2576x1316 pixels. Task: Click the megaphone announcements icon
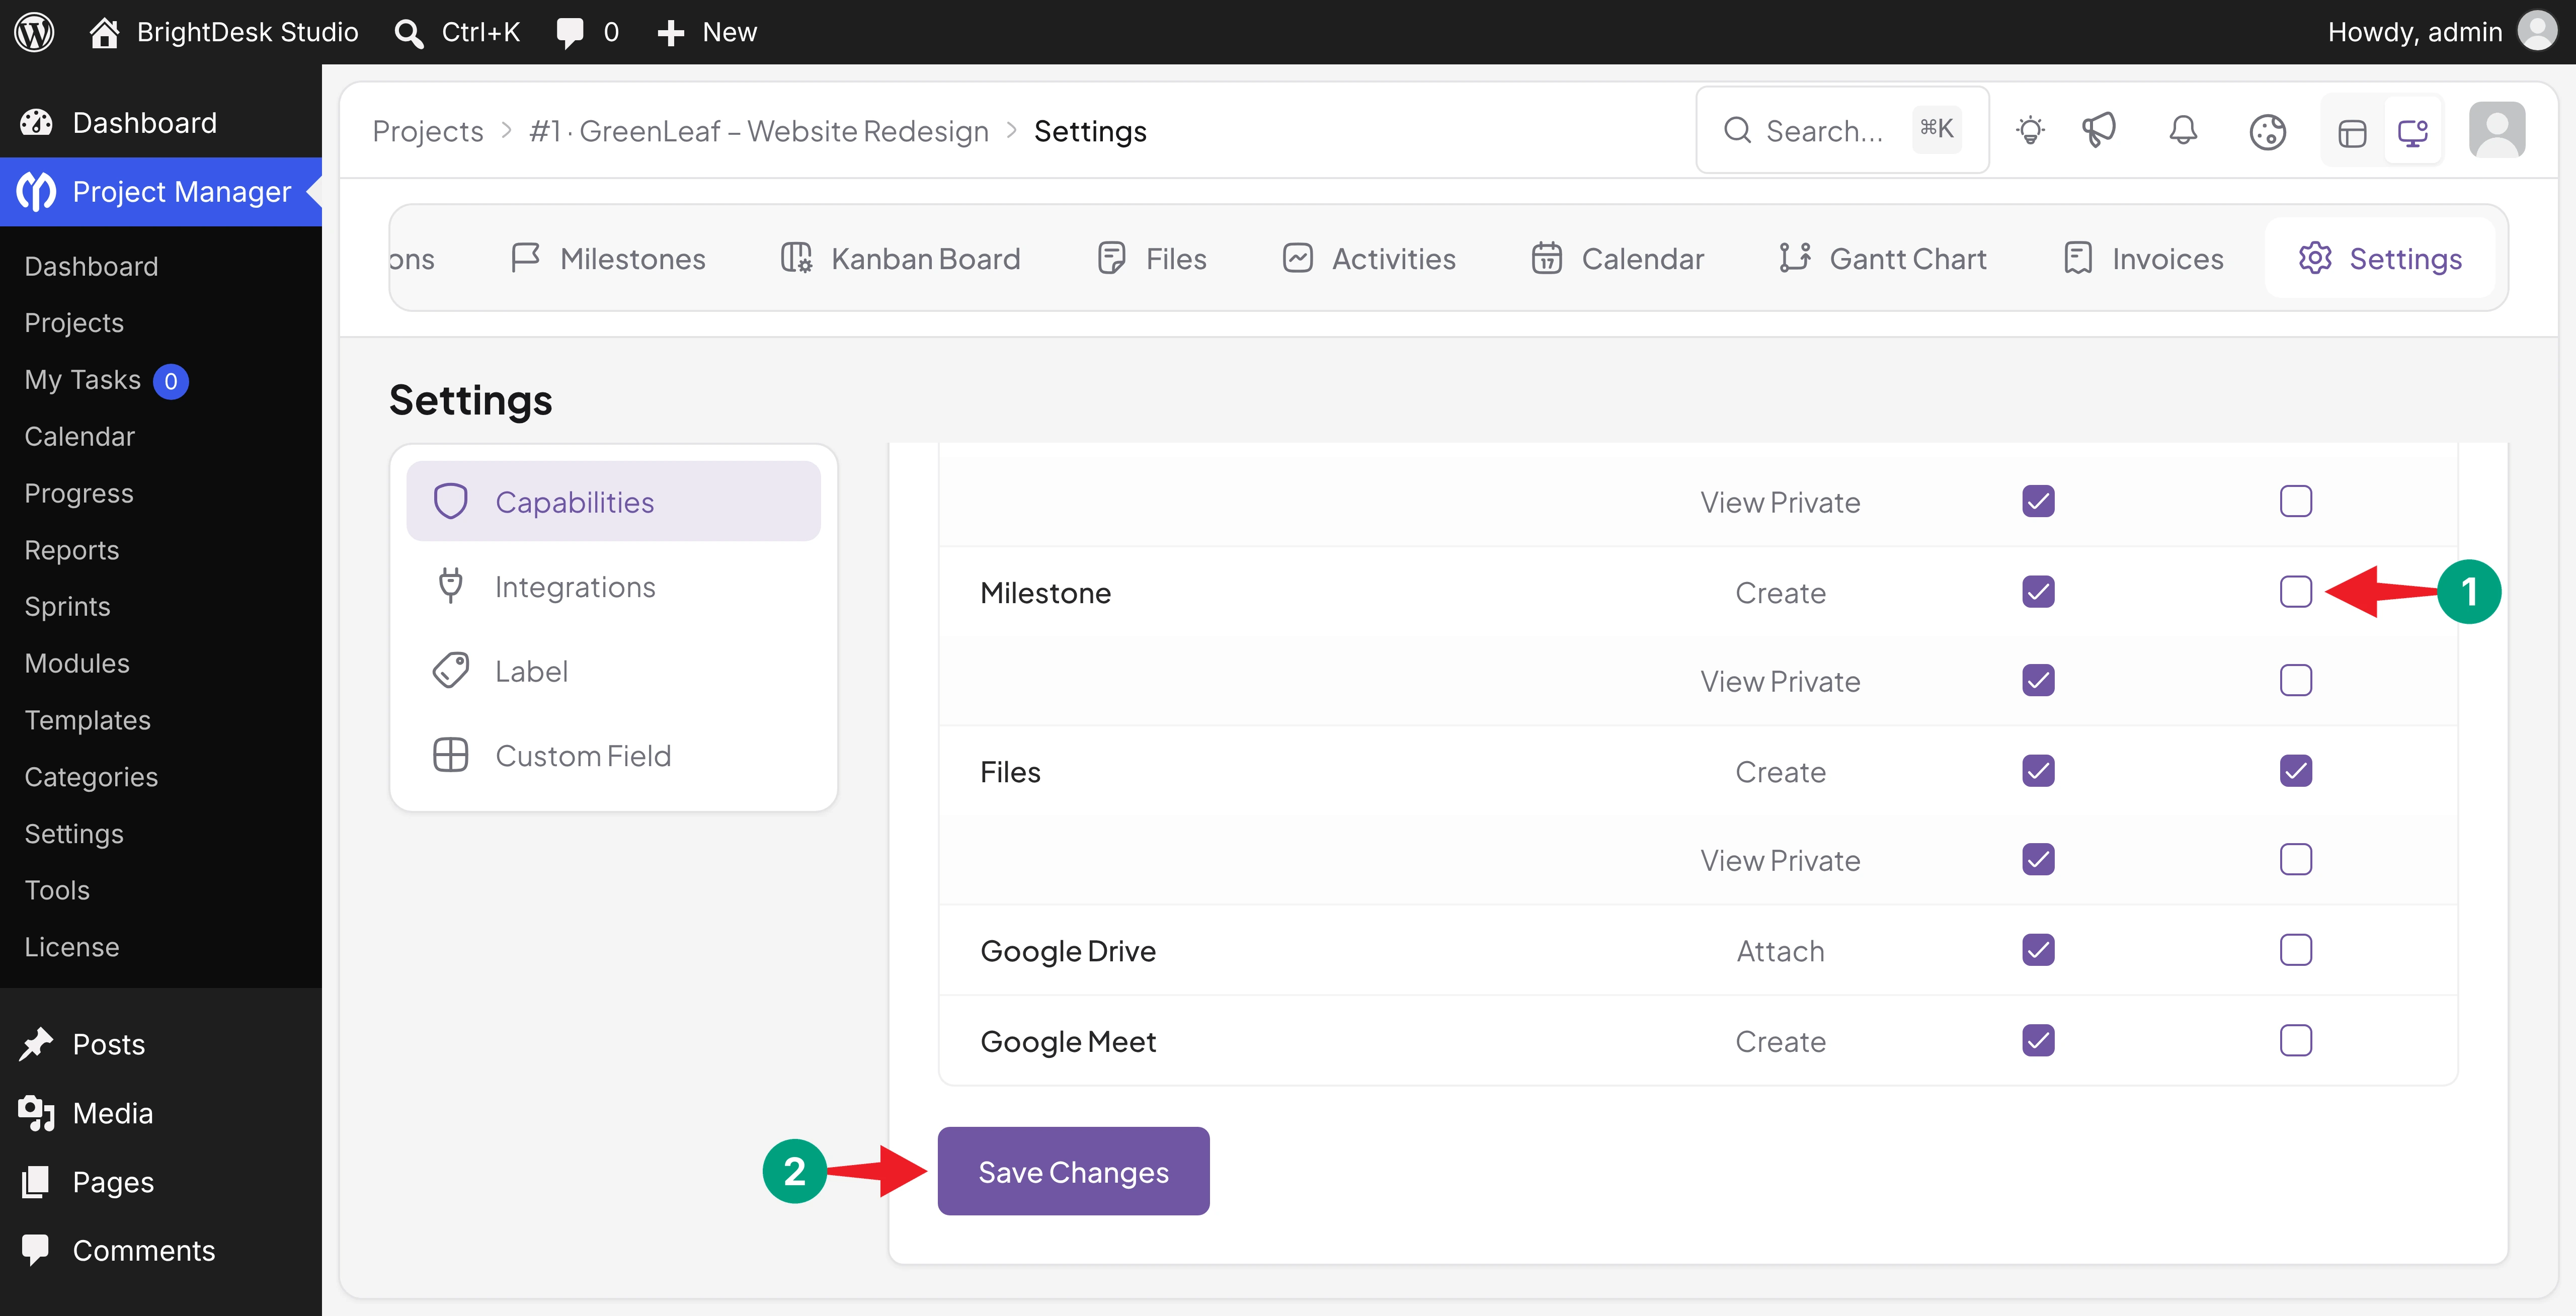click(x=2099, y=131)
